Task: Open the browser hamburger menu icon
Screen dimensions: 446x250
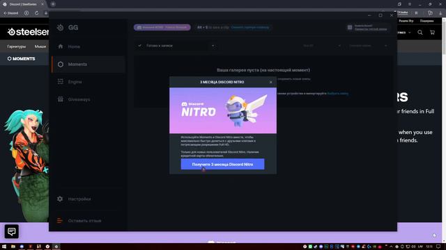Action: coord(410,4)
